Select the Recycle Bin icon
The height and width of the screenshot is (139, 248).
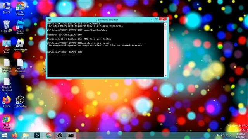7,26
